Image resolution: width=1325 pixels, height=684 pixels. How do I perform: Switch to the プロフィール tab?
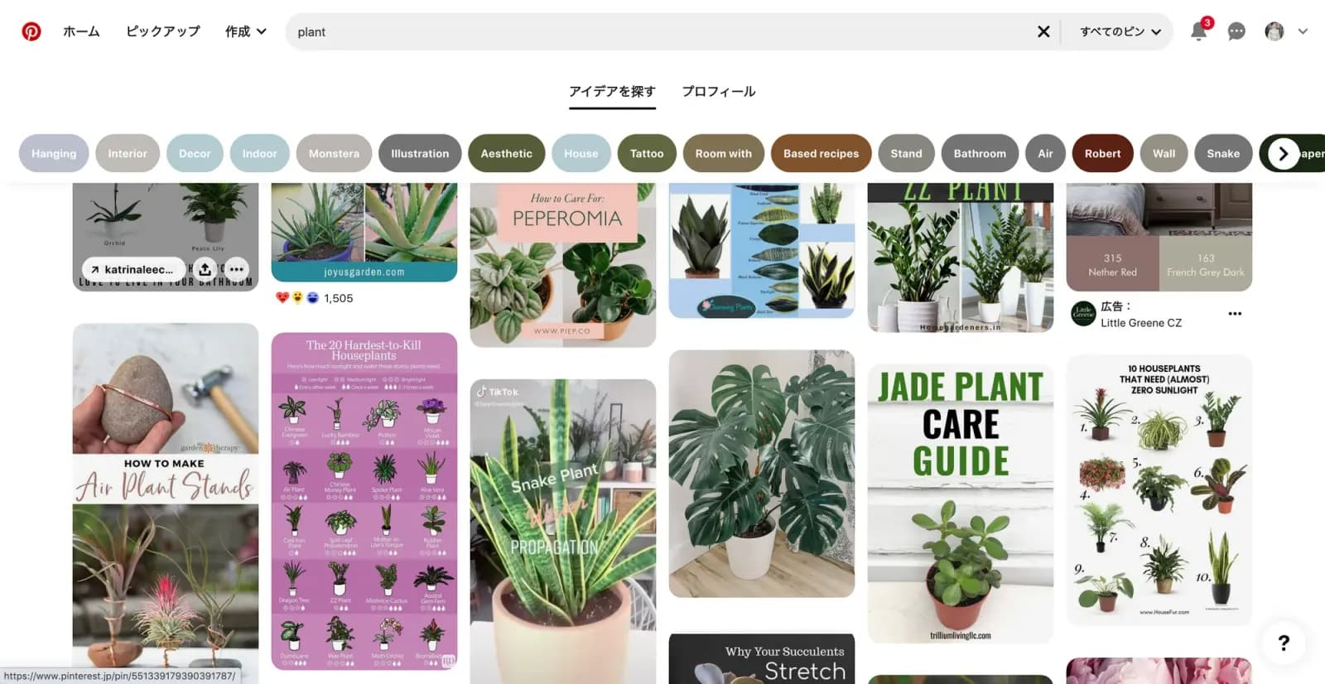click(x=718, y=91)
